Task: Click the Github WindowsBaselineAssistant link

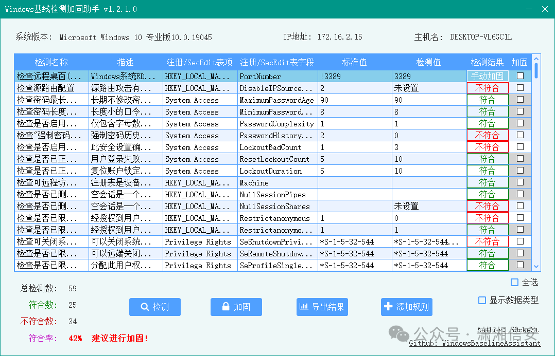Action: 474,344
